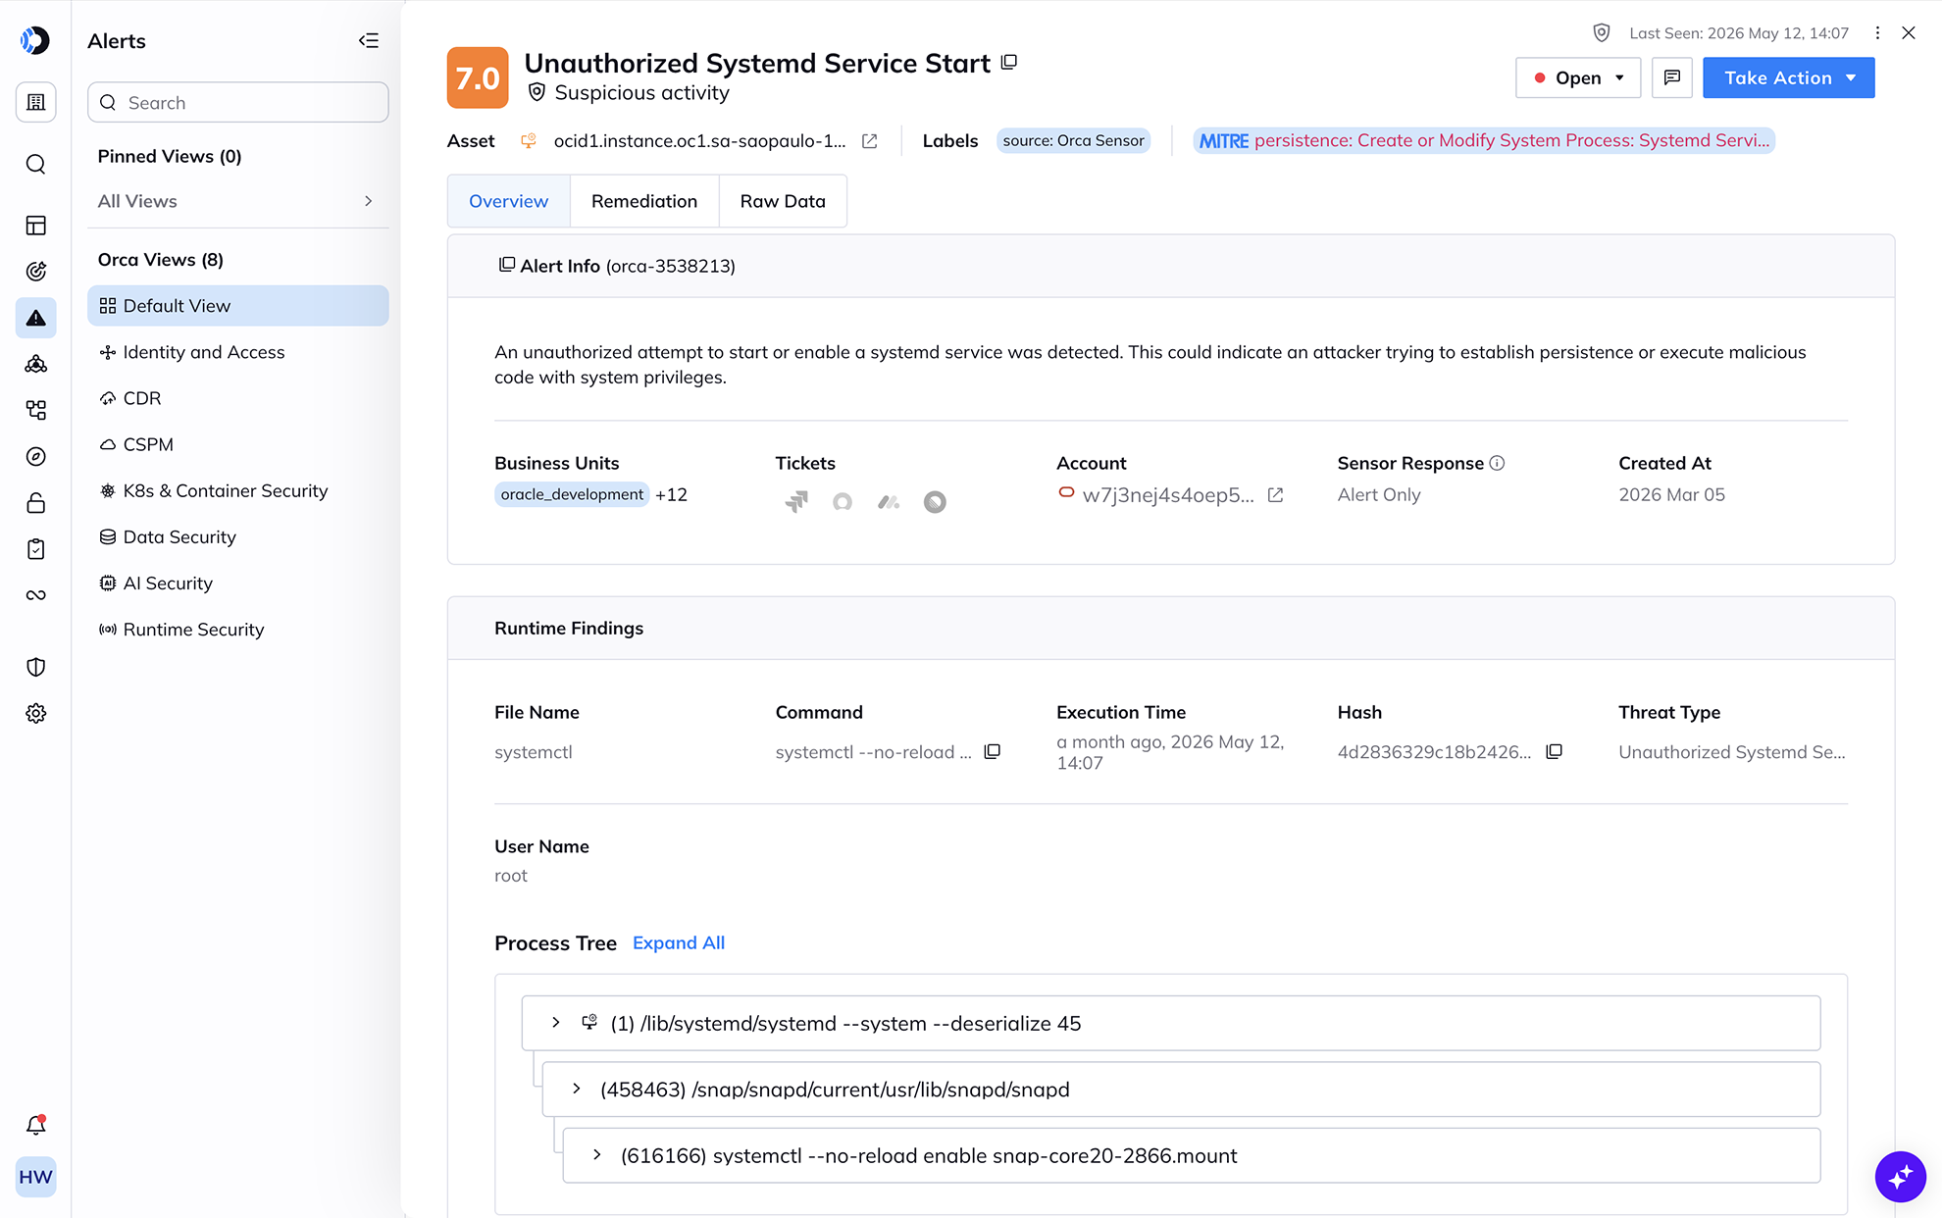This screenshot has width=1942, height=1218.
Task: Open the notifications bell icon
Action: 35,1125
